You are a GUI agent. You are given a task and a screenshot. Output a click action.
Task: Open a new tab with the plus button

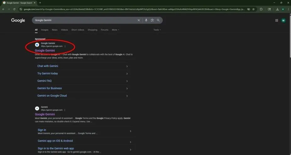pos(40,3)
